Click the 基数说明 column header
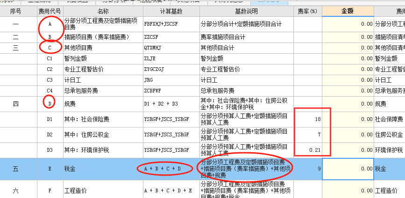 click(x=246, y=11)
